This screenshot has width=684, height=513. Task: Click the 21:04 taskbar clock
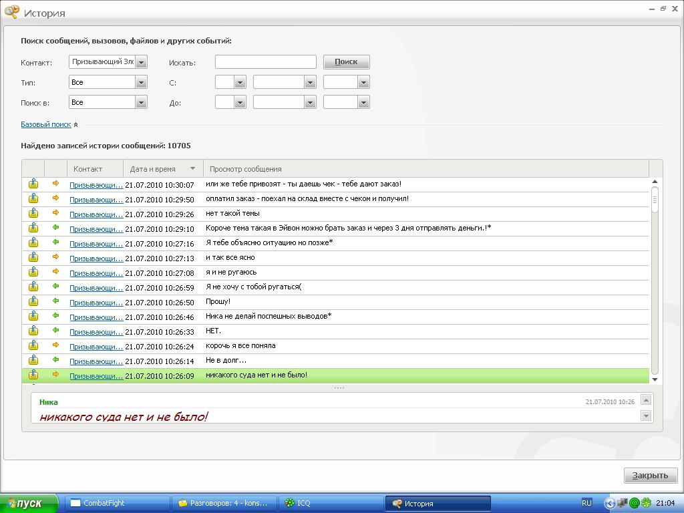pos(666,503)
